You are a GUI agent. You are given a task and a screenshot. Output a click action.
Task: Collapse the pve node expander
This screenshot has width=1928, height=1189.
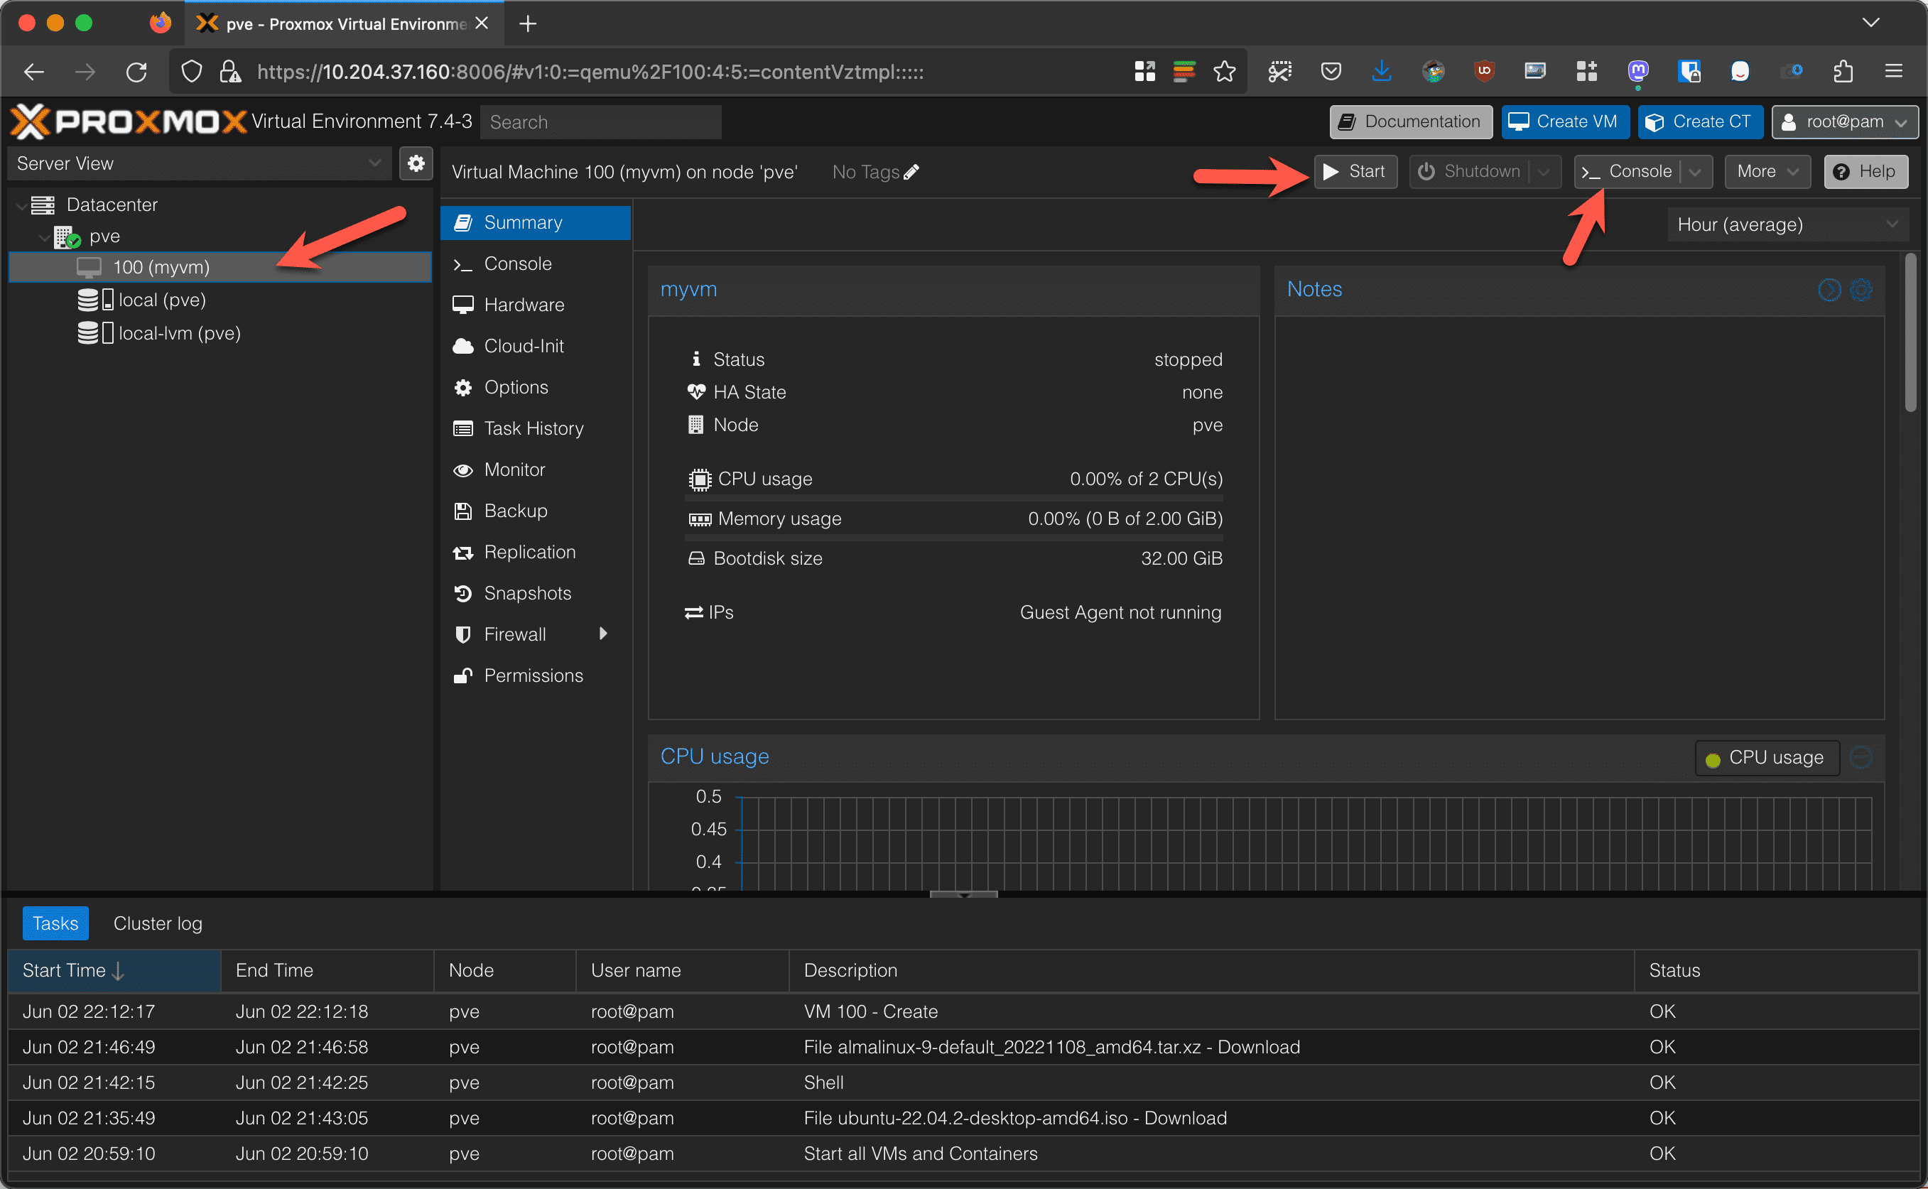[x=44, y=236]
